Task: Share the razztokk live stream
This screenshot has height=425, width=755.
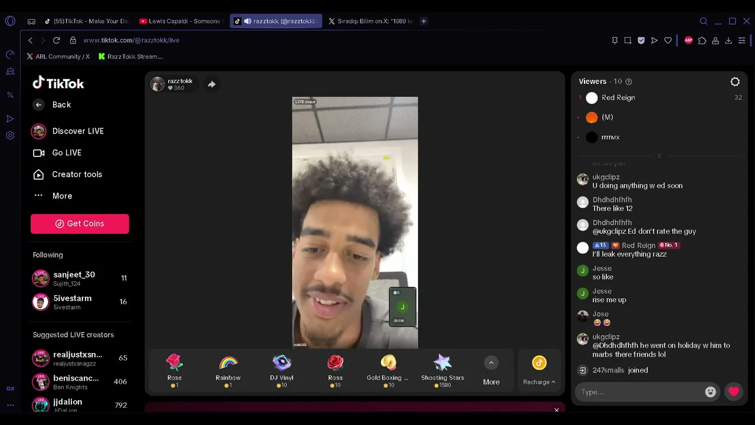Action: [x=212, y=84]
